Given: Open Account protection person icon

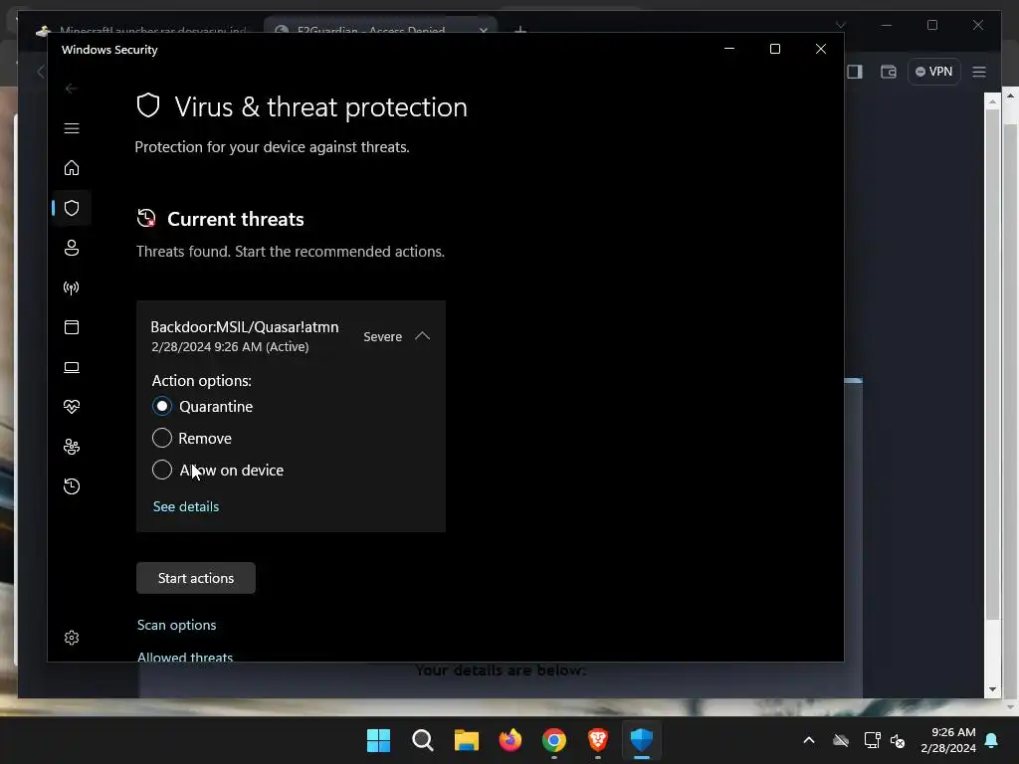Looking at the screenshot, I should (72, 248).
